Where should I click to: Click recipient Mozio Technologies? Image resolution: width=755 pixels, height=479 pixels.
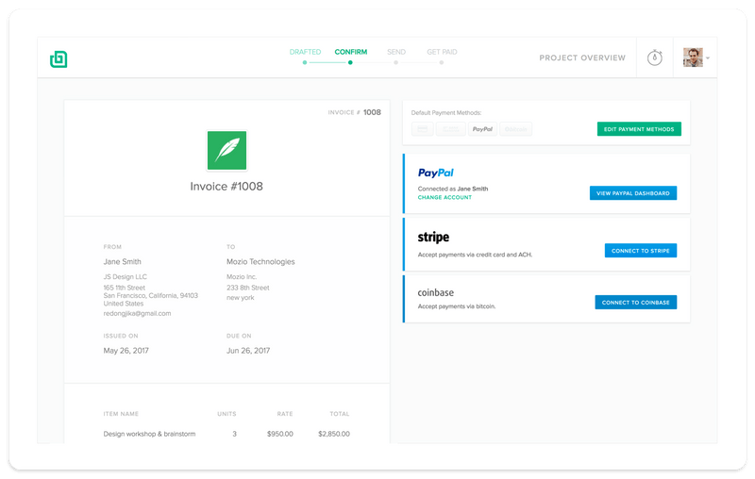pyautogui.click(x=260, y=261)
